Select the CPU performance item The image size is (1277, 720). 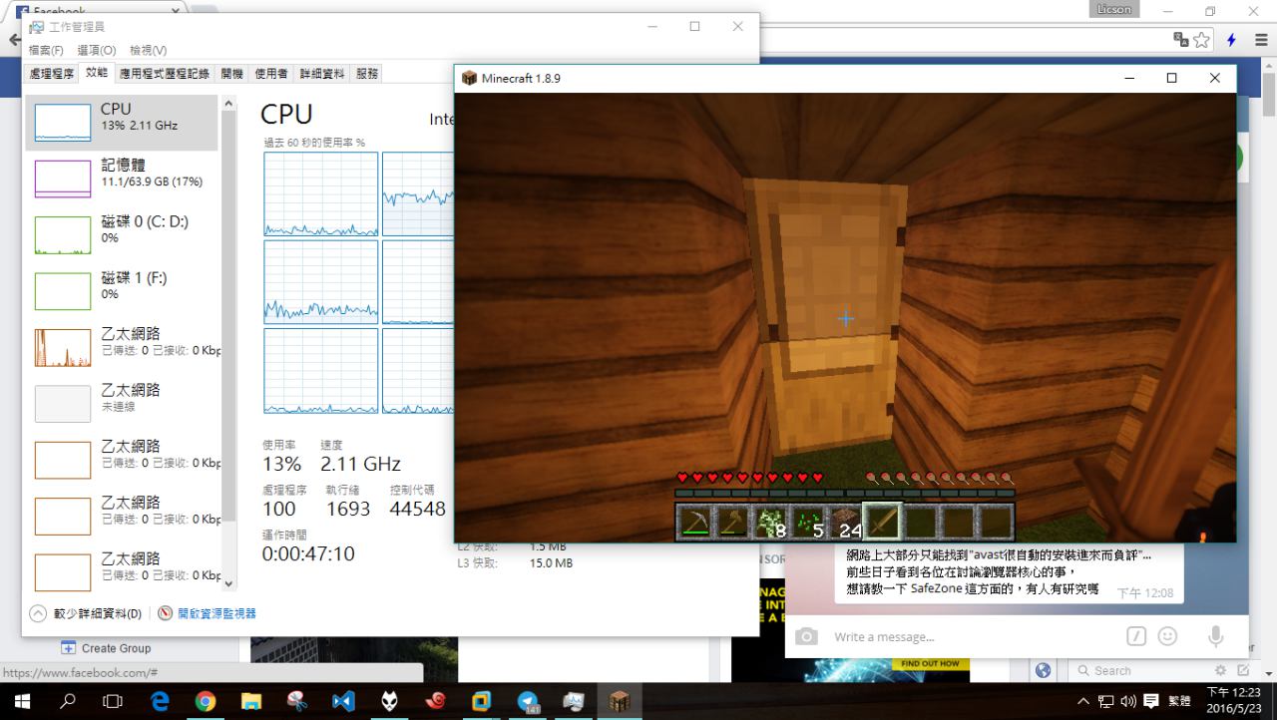(x=122, y=122)
